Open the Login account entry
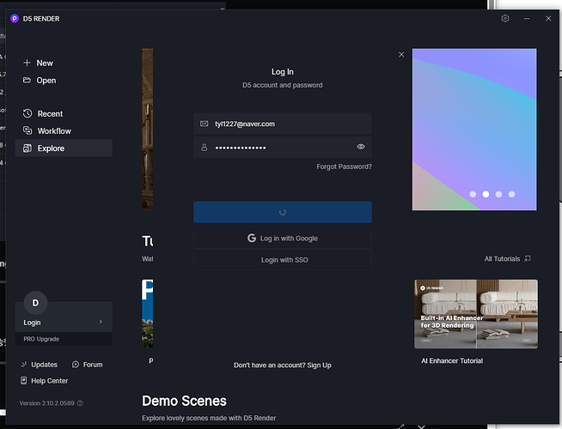Viewport: 562px width, 429px height. [64, 322]
